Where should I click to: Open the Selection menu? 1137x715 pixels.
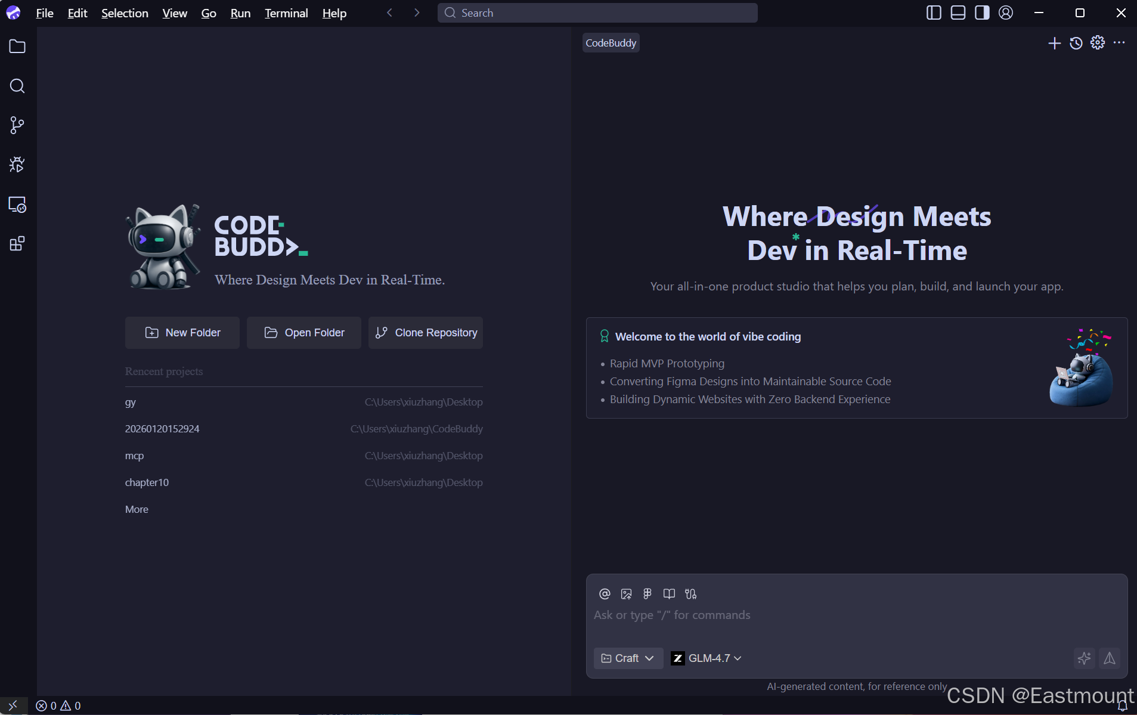pyautogui.click(x=125, y=13)
